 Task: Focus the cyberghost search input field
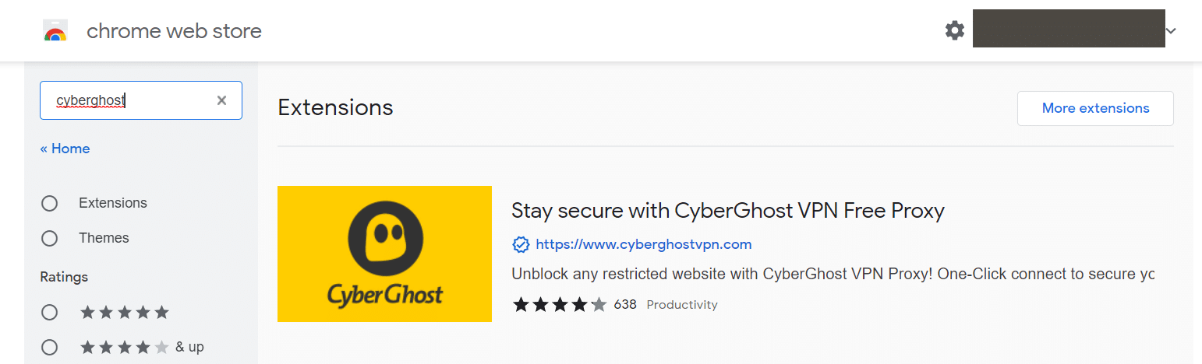(x=141, y=100)
